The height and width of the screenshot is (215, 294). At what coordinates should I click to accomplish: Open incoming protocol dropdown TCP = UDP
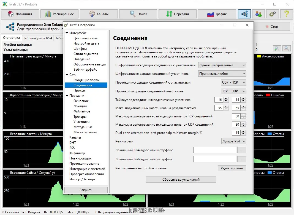[234, 91]
